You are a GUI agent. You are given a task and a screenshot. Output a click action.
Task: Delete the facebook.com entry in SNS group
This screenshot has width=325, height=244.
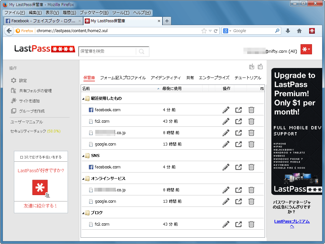(x=251, y=167)
